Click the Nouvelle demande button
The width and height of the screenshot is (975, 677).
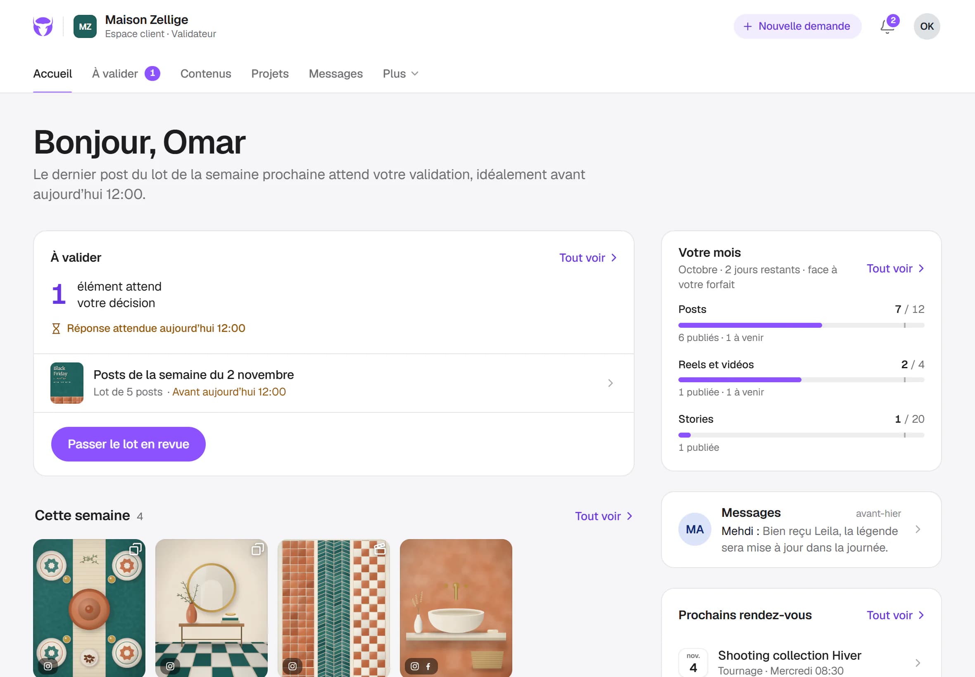coord(797,26)
